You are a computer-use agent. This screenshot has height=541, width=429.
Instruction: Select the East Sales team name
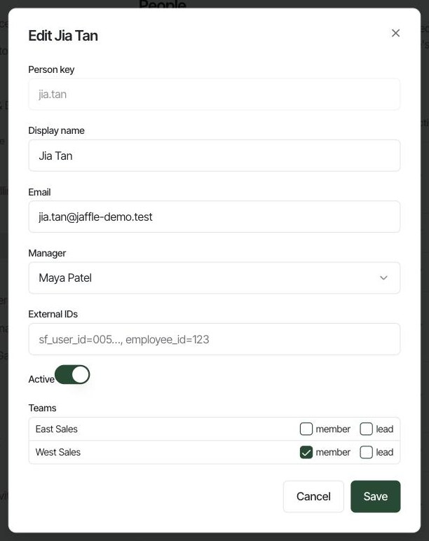point(57,429)
